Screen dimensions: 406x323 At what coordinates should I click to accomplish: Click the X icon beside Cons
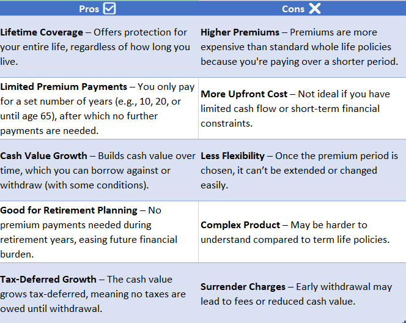point(315,9)
